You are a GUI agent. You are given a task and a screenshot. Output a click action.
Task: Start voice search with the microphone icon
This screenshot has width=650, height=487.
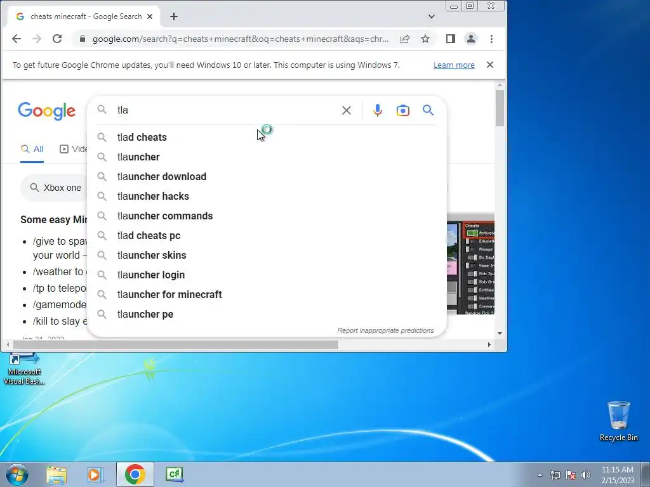377,110
